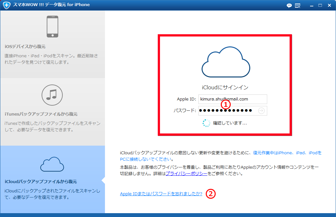Select the iOSデバイスから復元 mode label

pos(25,46)
